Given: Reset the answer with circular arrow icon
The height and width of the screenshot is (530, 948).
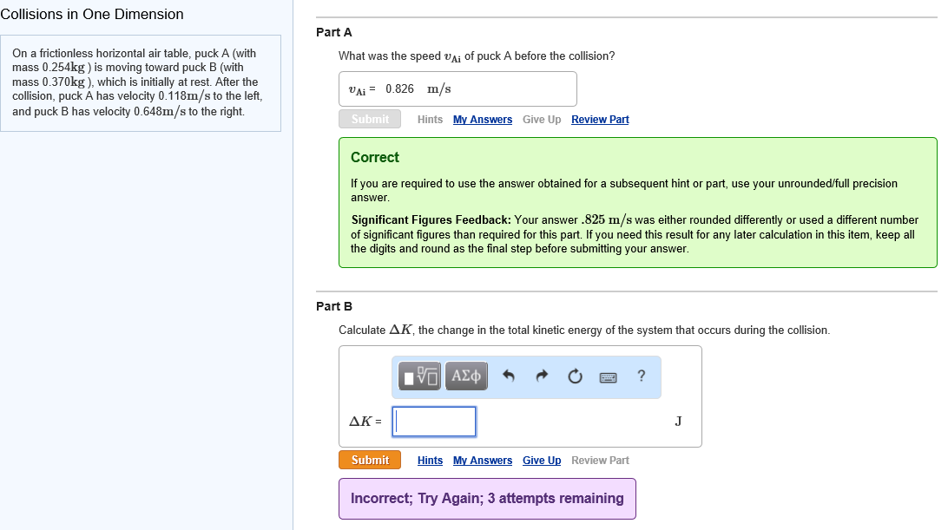Looking at the screenshot, I should click(575, 376).
